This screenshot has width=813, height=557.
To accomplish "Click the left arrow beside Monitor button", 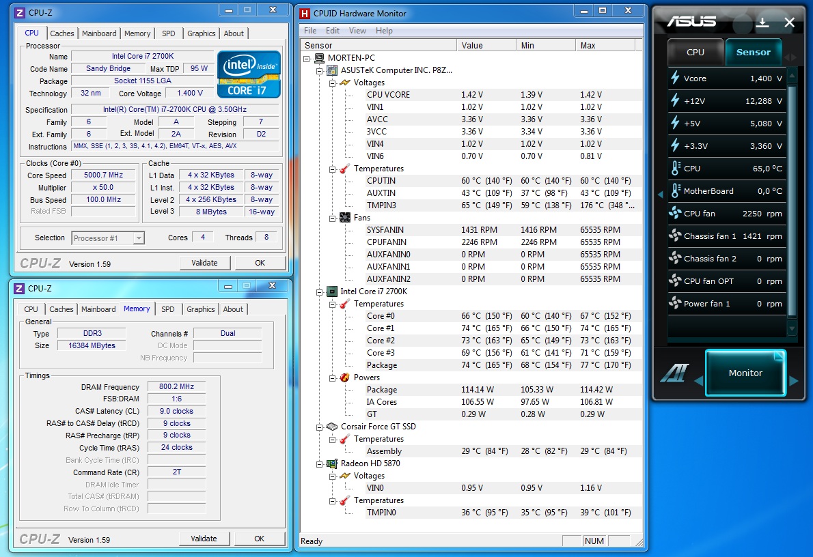I will [698, 381].
